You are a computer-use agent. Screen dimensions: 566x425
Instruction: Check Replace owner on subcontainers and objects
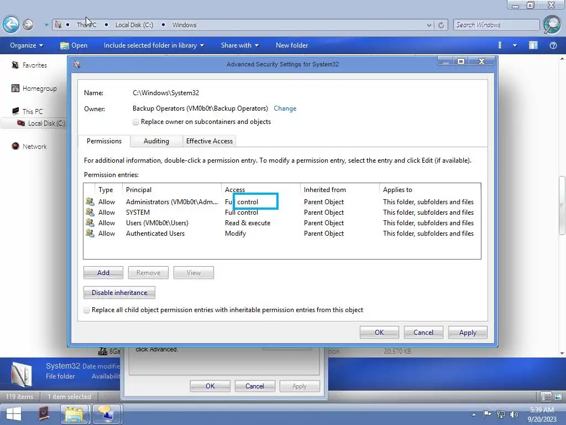tap(135, 122)
